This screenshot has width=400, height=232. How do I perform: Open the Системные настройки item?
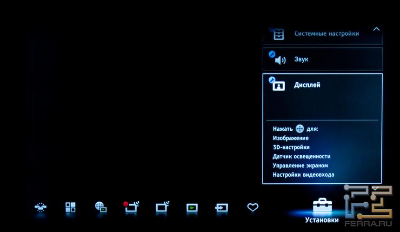coord(322,35)
